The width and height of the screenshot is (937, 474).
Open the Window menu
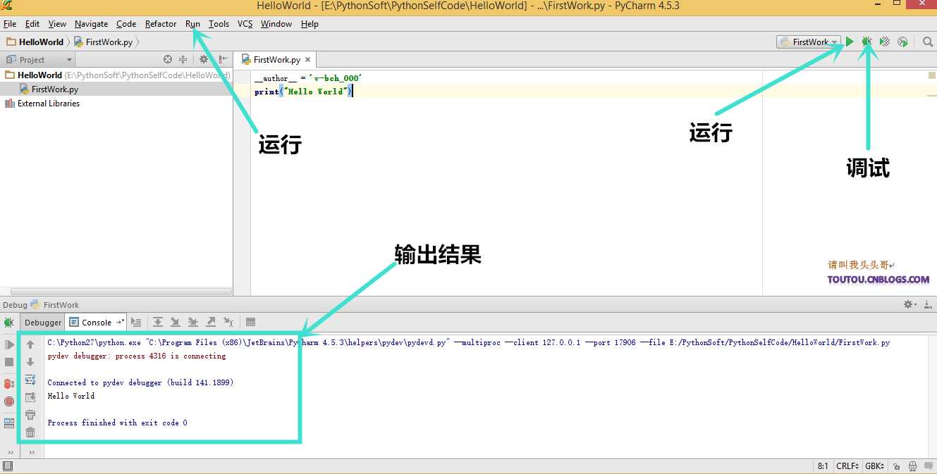276,24
